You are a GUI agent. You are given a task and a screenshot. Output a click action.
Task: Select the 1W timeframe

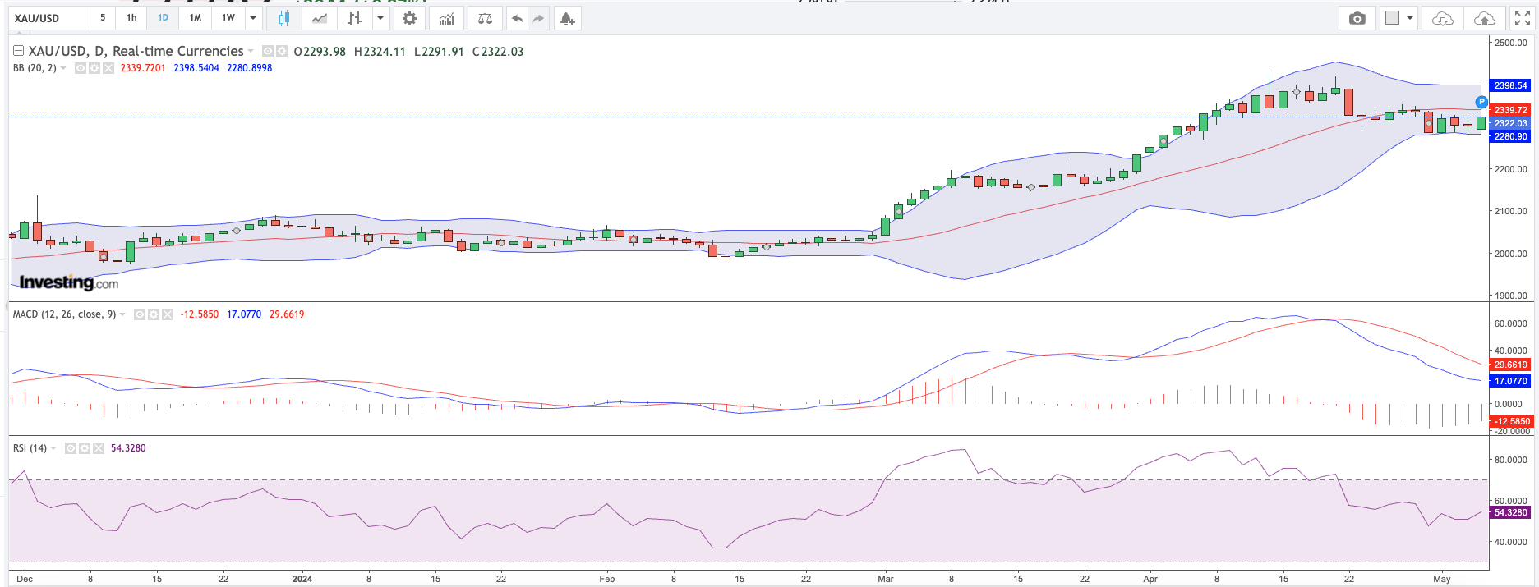point(228,18)
